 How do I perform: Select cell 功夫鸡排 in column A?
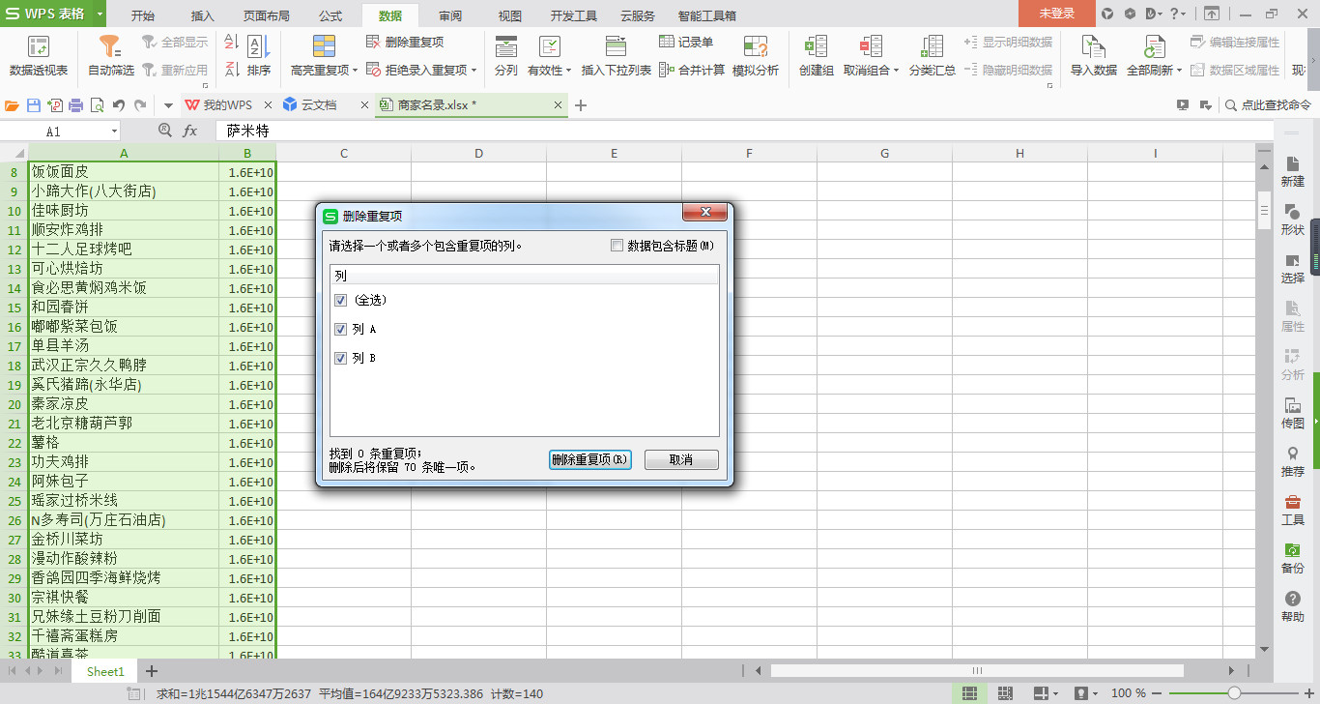[x=124, y=462]
